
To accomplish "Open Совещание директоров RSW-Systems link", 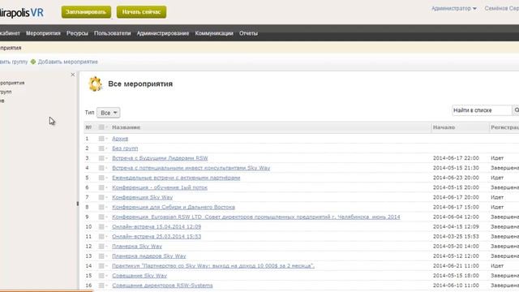I will (162, 286).
